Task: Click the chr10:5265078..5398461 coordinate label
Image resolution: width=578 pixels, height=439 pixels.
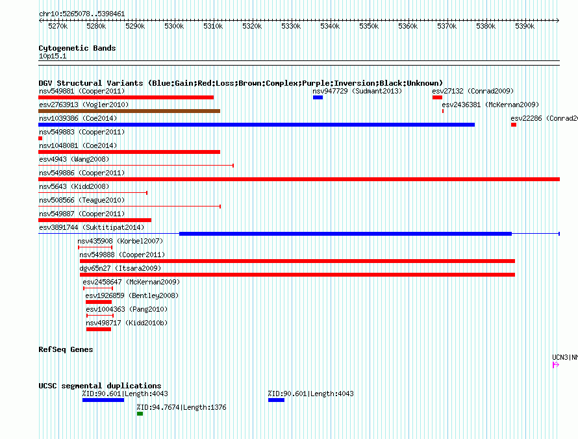Action: (82, 14)
